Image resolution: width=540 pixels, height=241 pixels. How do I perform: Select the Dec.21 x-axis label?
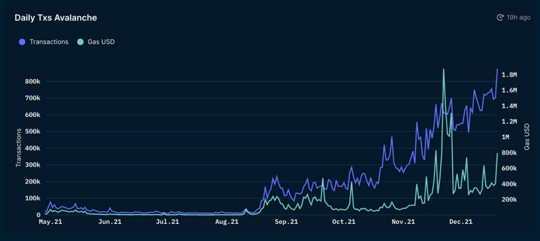coord(461,223)
